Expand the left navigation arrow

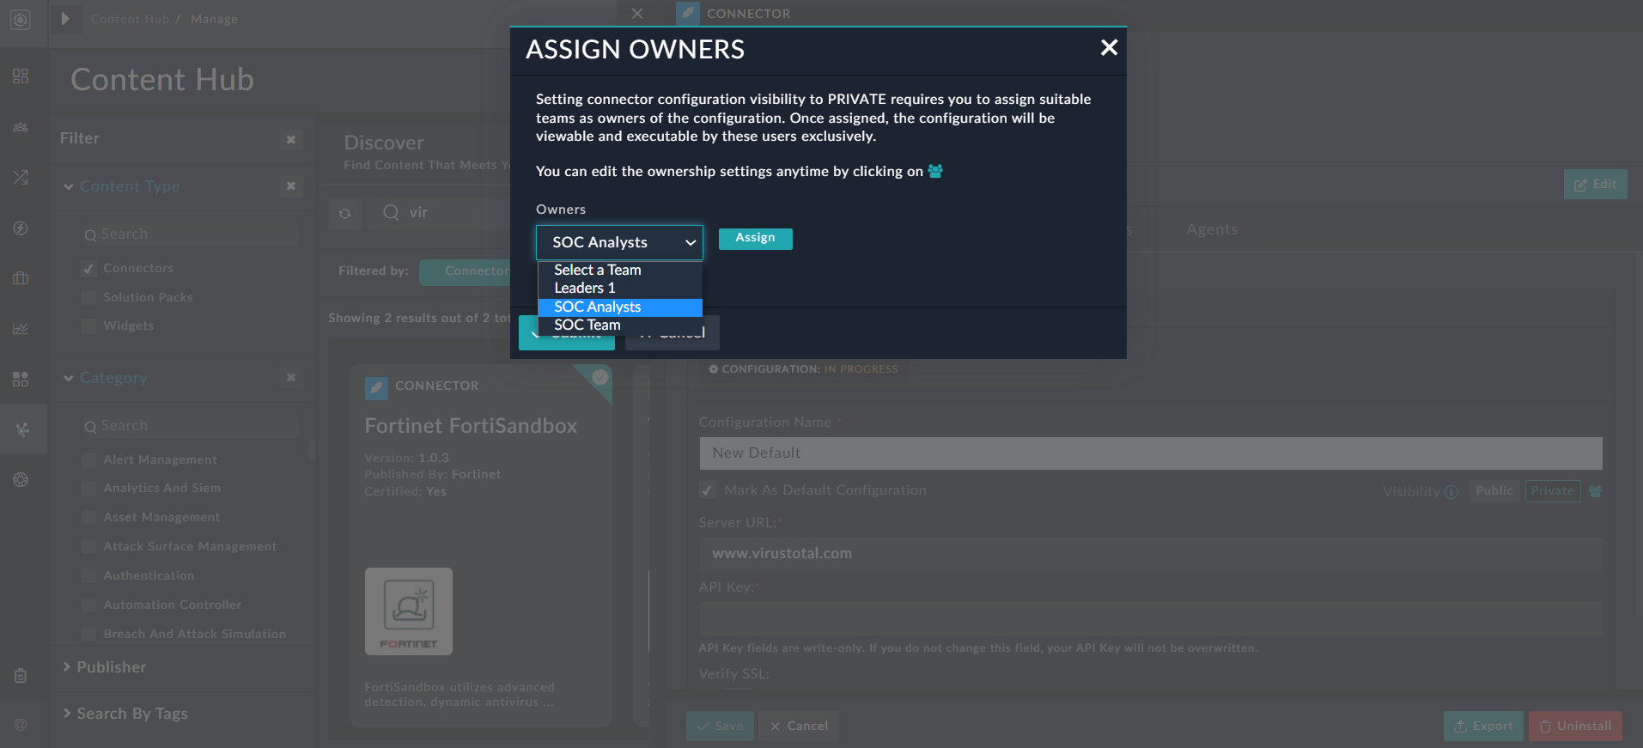pos(65,19)
